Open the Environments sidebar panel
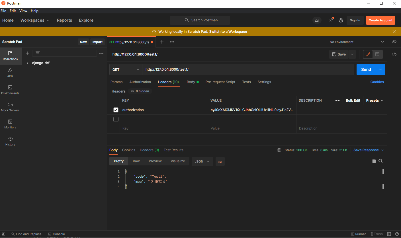This screenshot has width=401, height=238. coord(10,90)
